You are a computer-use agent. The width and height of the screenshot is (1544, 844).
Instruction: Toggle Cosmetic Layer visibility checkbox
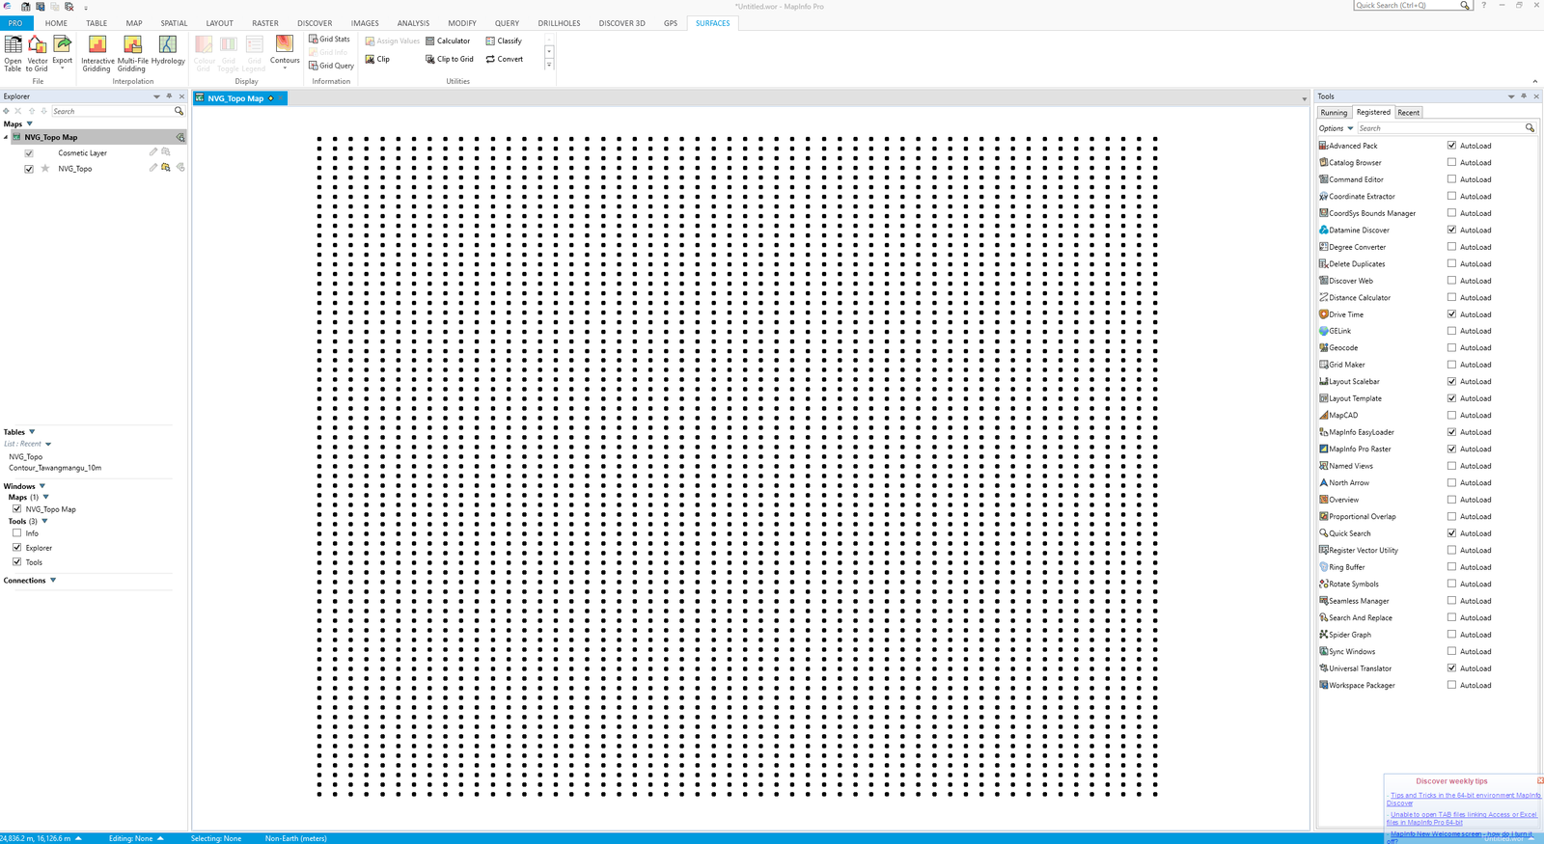[x=29, y=153]
